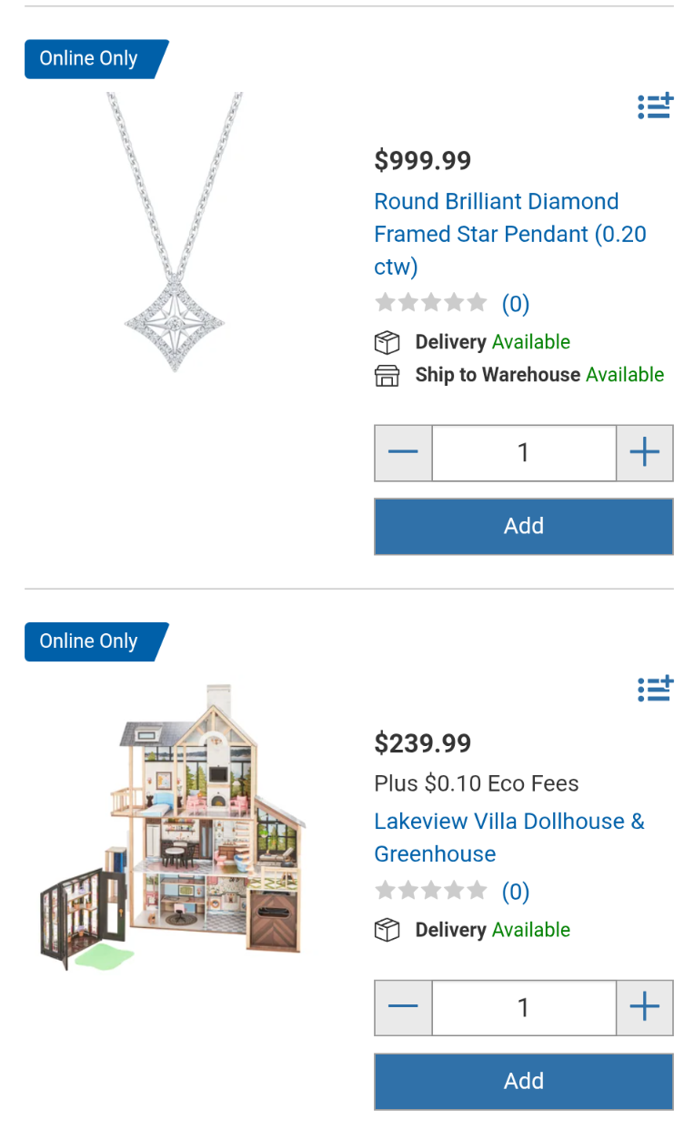Decrease the dollhouse quantity
This screenshot has height=1140, width=694.
(x=403, y=1007)
